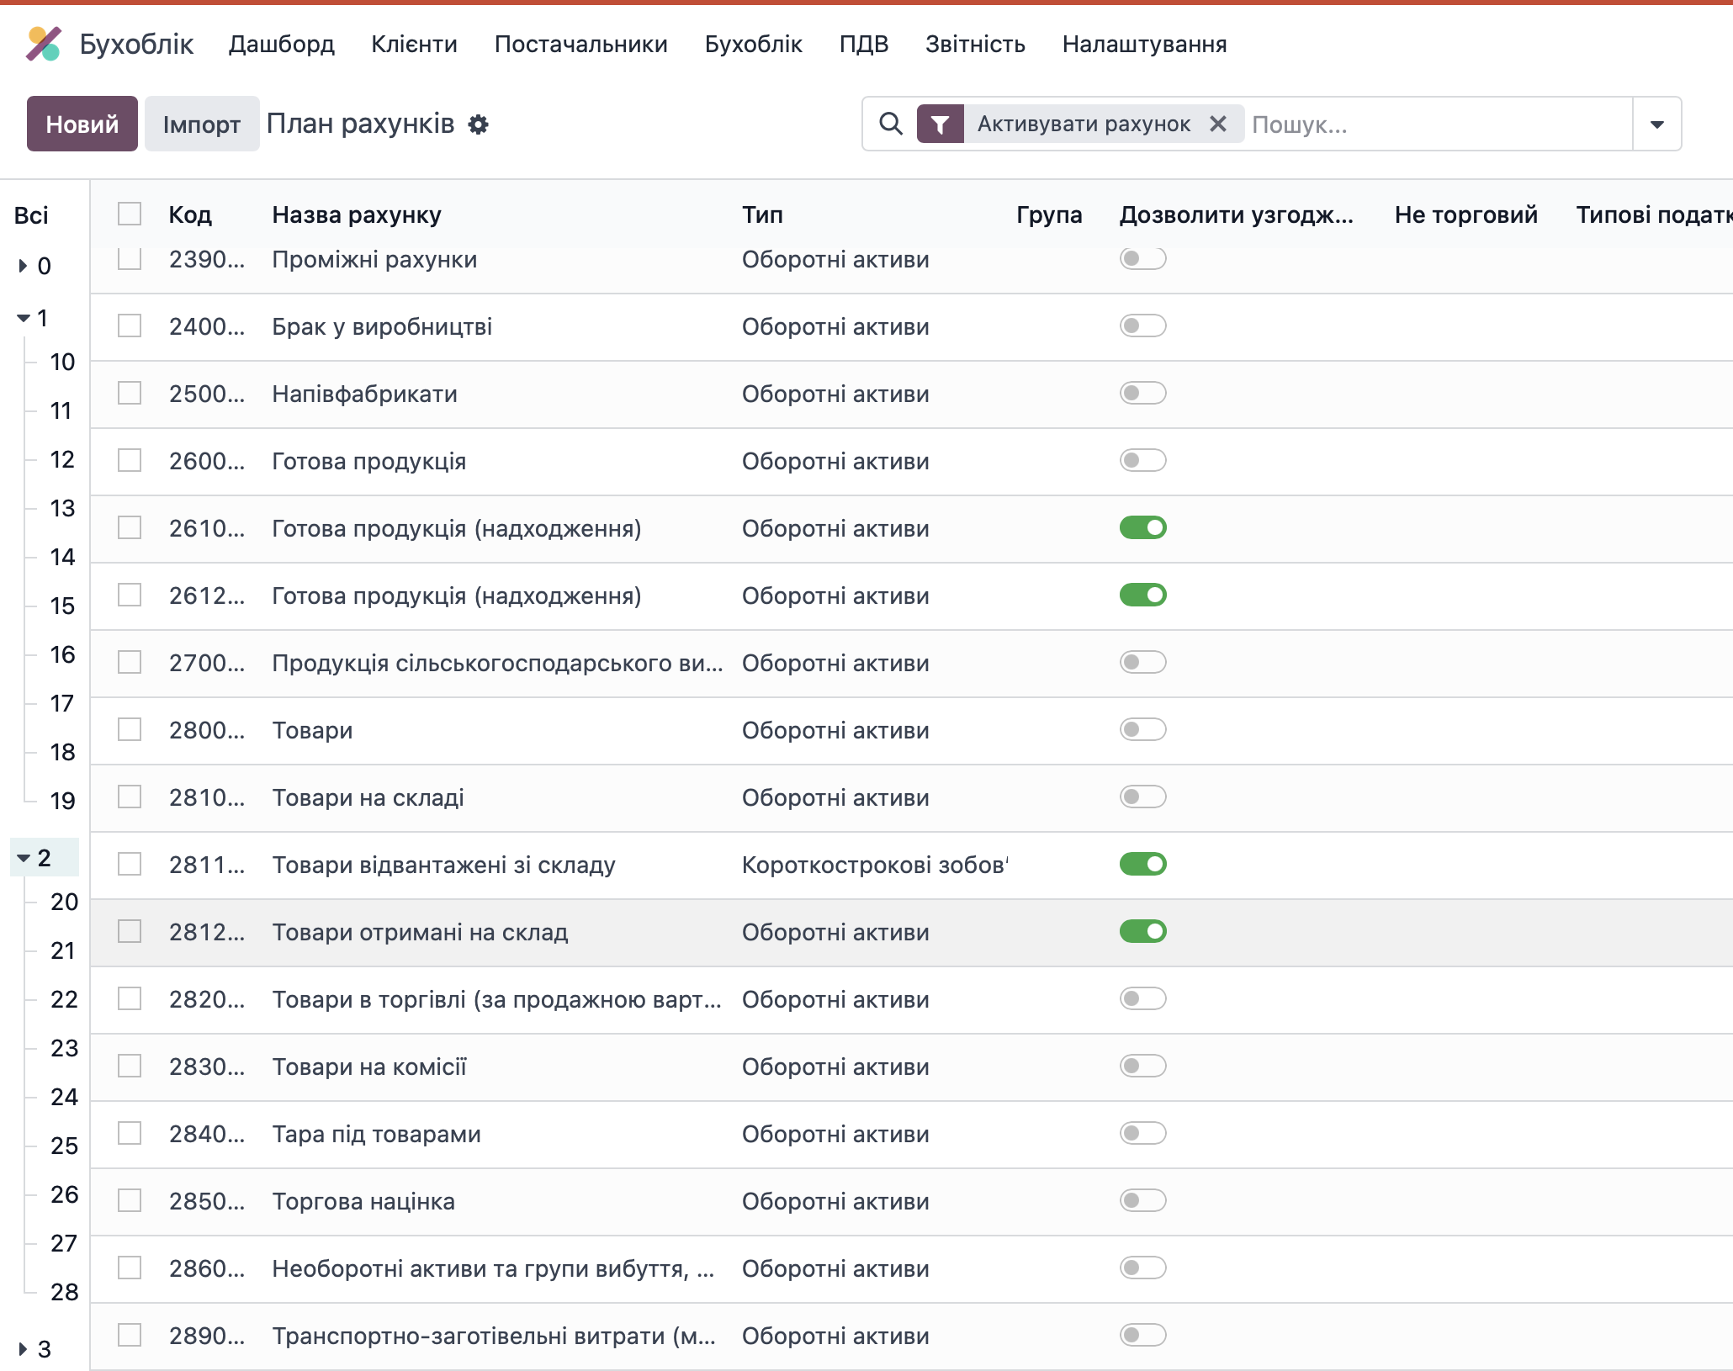Open the Звітність menu
Screen dimensions: 1733x1371
pyautogui.click(x=974, y=44)
